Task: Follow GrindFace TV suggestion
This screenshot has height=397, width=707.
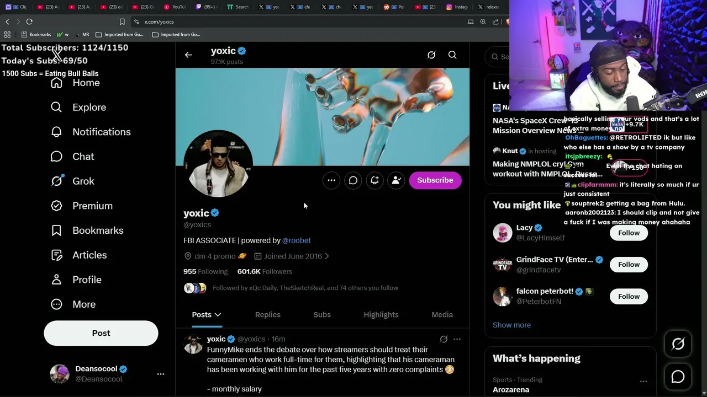Action: click(629, 265)
